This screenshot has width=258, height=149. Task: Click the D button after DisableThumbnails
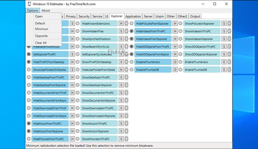coord(175,62)
